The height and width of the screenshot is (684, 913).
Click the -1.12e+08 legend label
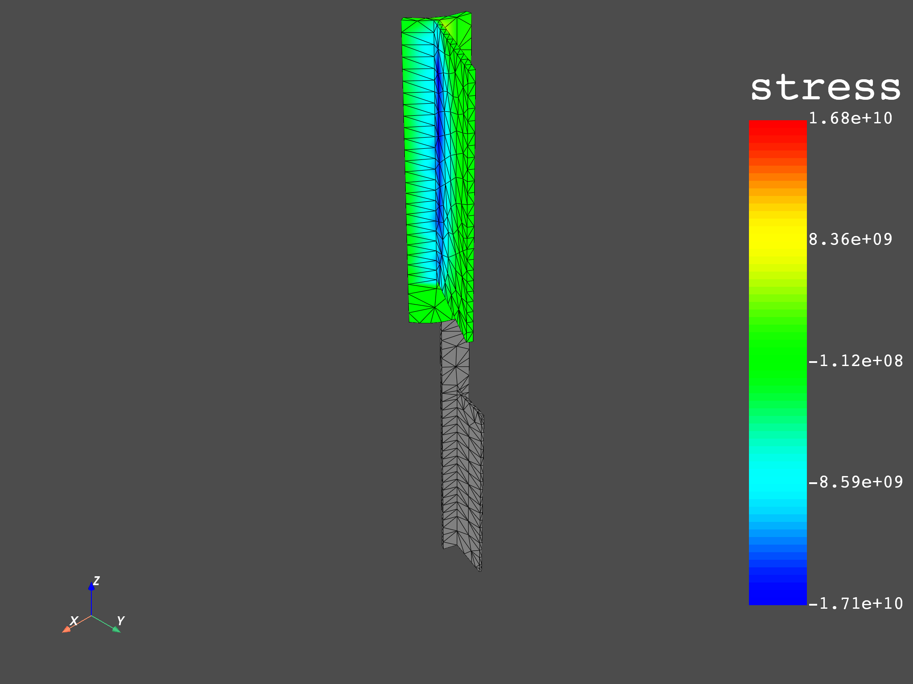pos(855,361)
